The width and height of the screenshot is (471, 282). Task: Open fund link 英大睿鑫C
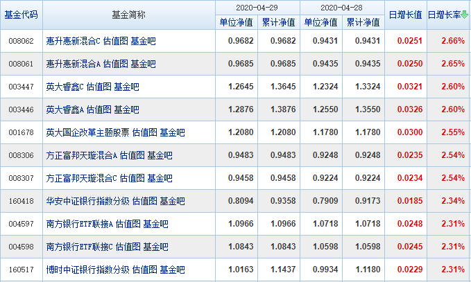65,87
